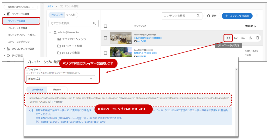The height and width of the screenshot is (139, 269).
Task: Select the JavaScript tab
Action: coord(37,90)
